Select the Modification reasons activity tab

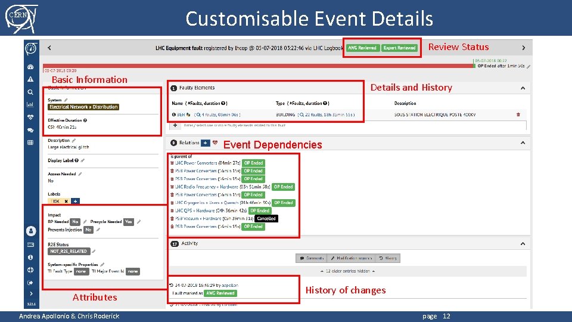tap(352, 258)
